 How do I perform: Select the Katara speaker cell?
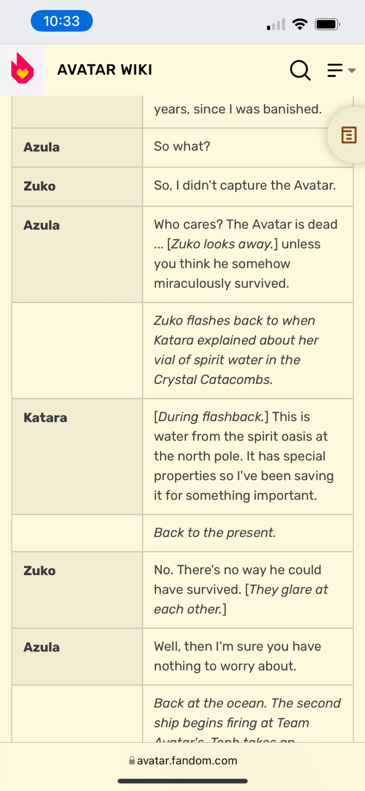tap(77, 456)
